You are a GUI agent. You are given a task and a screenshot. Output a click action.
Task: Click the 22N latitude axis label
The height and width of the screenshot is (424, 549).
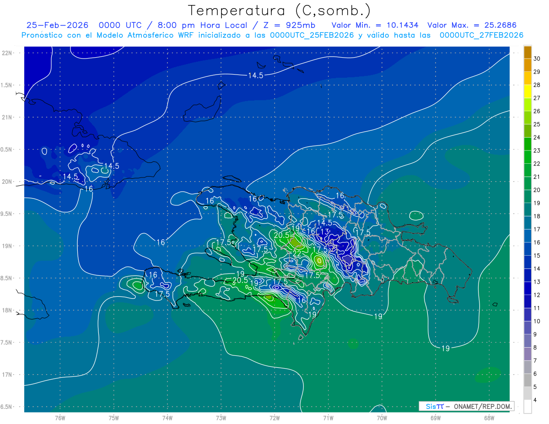[6, 53]
